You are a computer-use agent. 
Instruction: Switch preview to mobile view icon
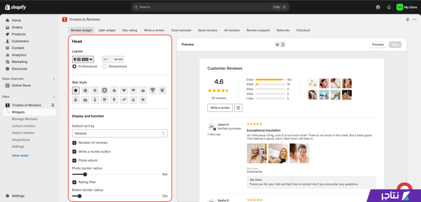point(283,44)
